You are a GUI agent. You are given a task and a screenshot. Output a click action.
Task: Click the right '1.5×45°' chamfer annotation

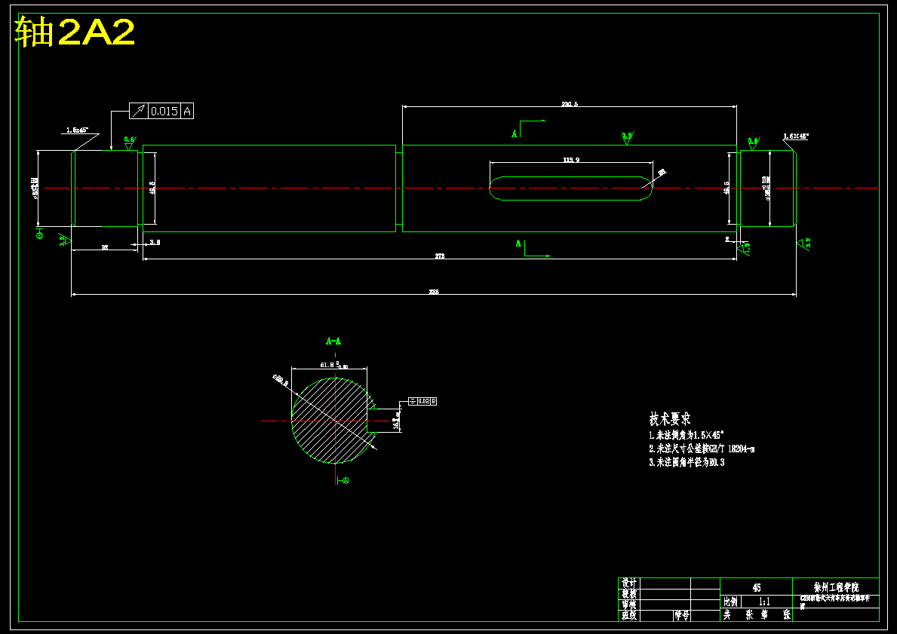click(x=796, y=136)
